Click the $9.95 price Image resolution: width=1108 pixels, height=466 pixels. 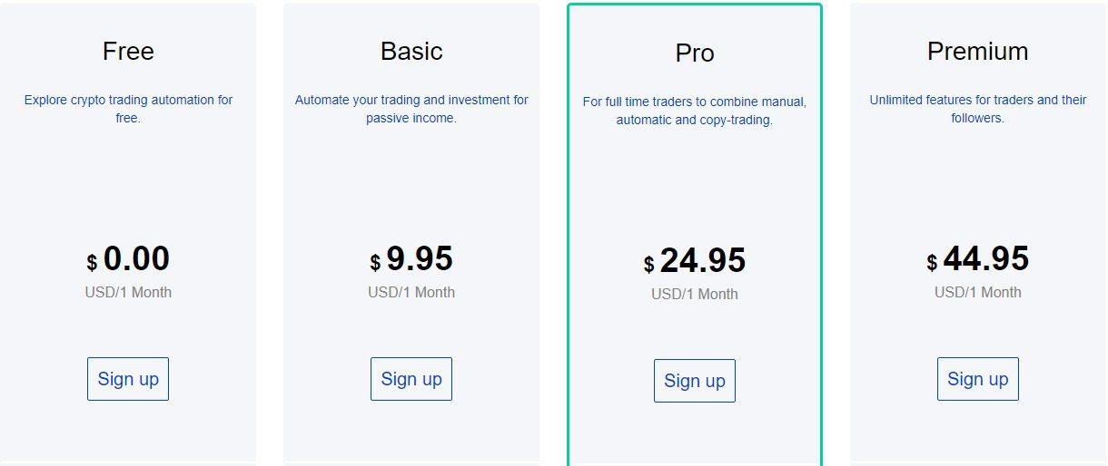411,259
